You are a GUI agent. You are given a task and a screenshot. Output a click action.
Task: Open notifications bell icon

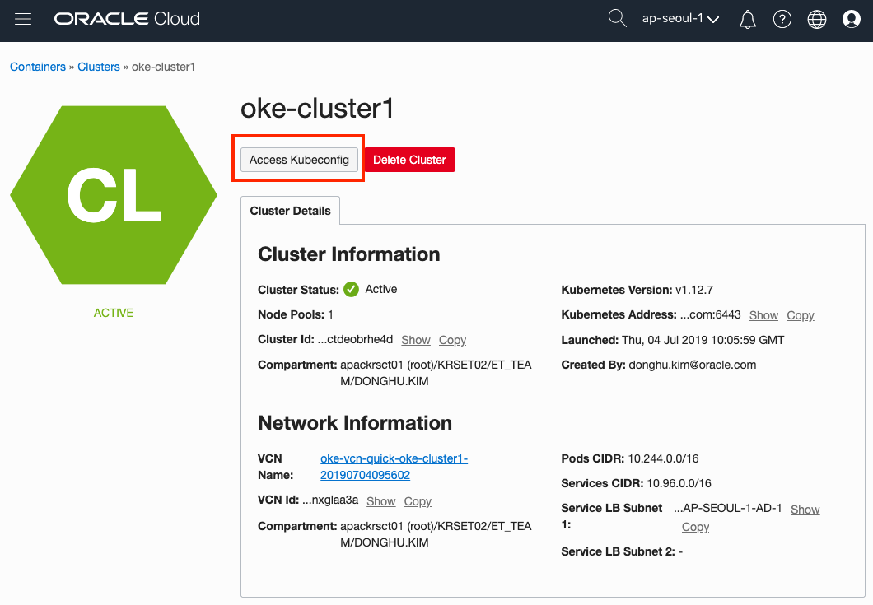coord(747,20)
